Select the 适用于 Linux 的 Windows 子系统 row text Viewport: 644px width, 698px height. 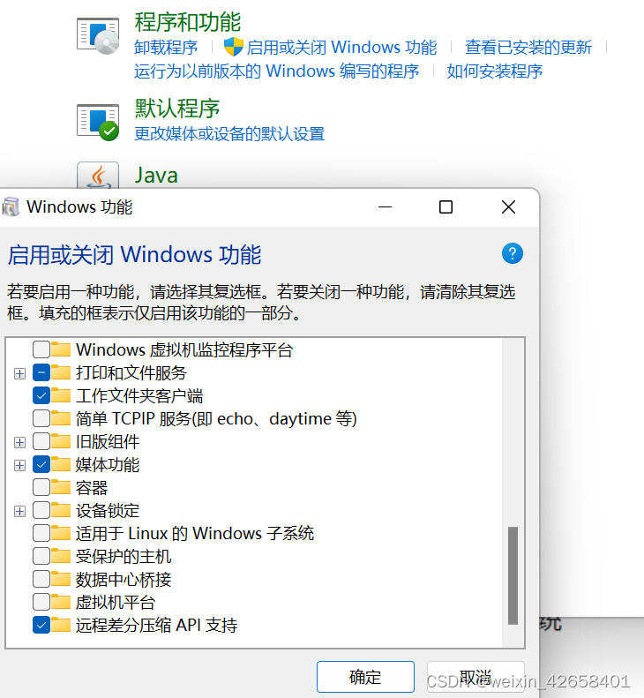195,533
